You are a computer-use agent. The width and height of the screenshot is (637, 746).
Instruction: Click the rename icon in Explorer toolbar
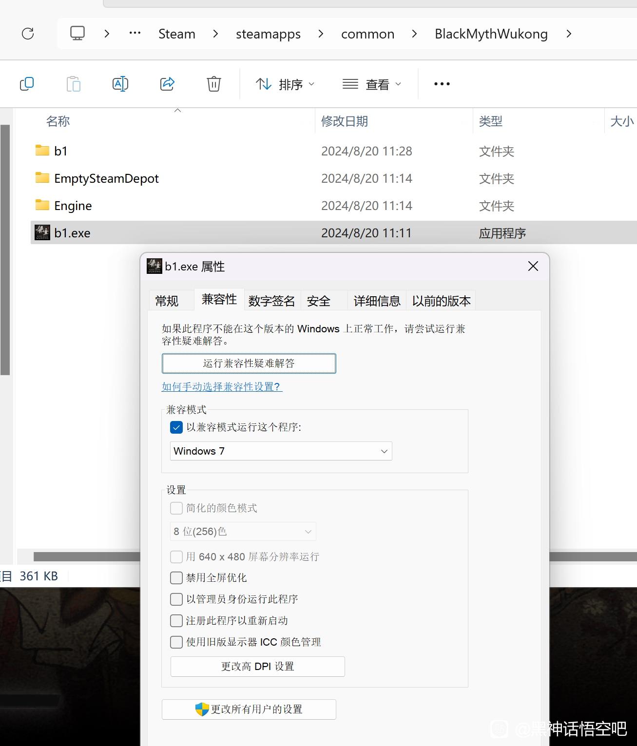coord(120,84)
